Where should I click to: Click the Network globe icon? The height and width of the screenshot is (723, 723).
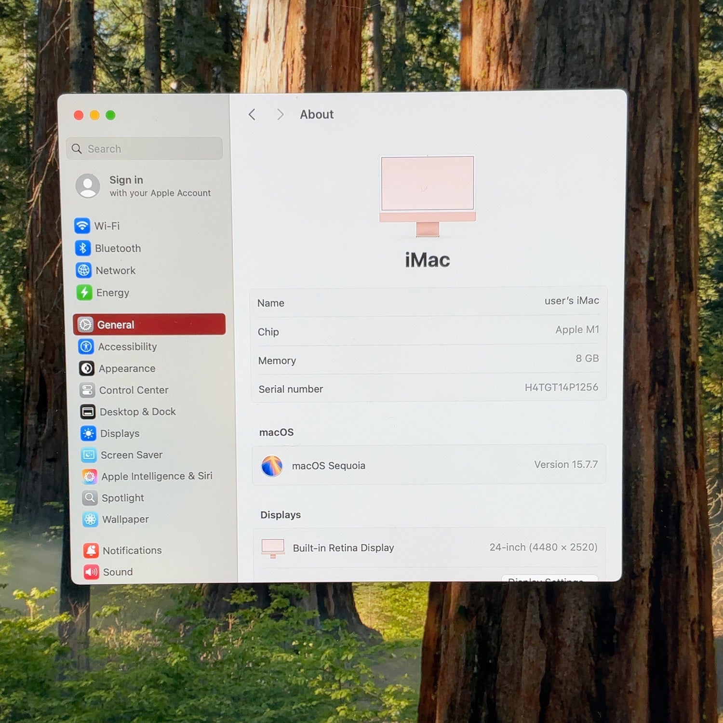click(x=83, y=270)
